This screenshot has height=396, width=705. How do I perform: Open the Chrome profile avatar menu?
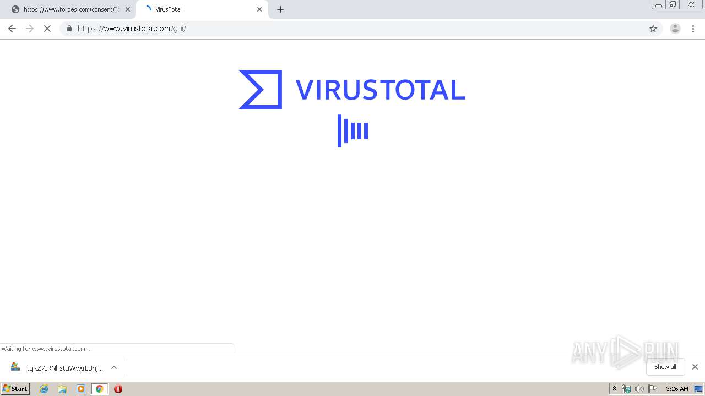pyautogui.click(x=675, y=29)
